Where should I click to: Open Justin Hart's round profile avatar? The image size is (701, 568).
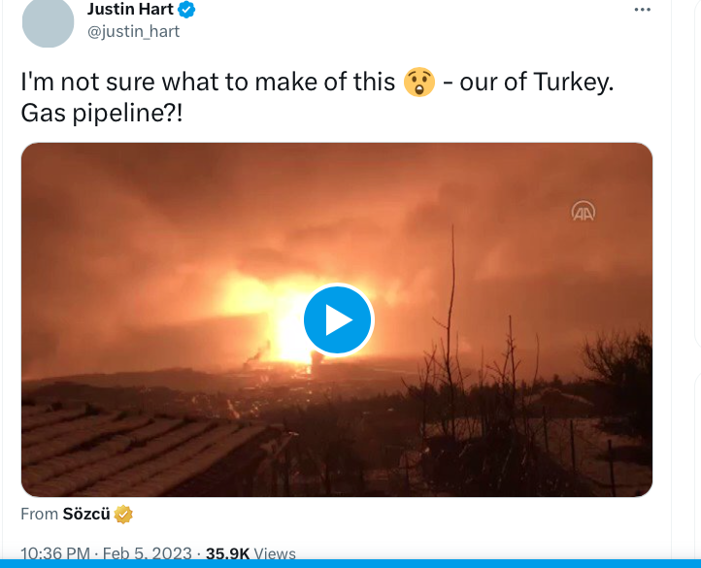point(48,21)
